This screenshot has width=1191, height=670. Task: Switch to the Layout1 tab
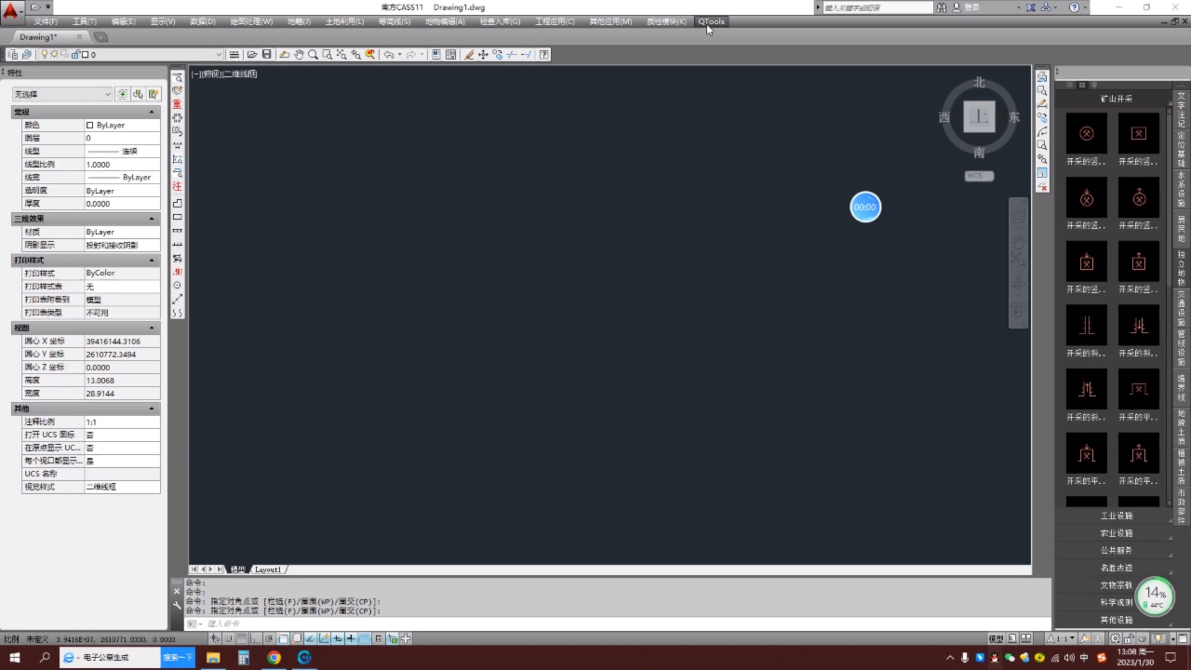click(268, 569)
